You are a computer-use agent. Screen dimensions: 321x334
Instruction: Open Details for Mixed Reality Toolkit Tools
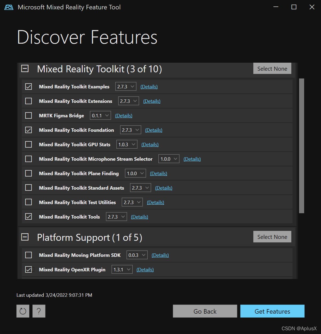[139, 217]
